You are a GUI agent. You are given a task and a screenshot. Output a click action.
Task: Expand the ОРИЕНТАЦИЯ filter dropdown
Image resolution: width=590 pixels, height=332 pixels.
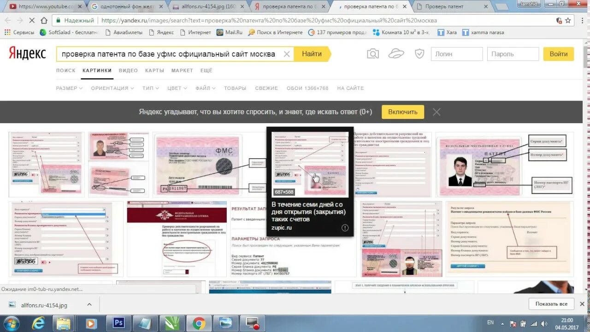click(x=112, y=88)
